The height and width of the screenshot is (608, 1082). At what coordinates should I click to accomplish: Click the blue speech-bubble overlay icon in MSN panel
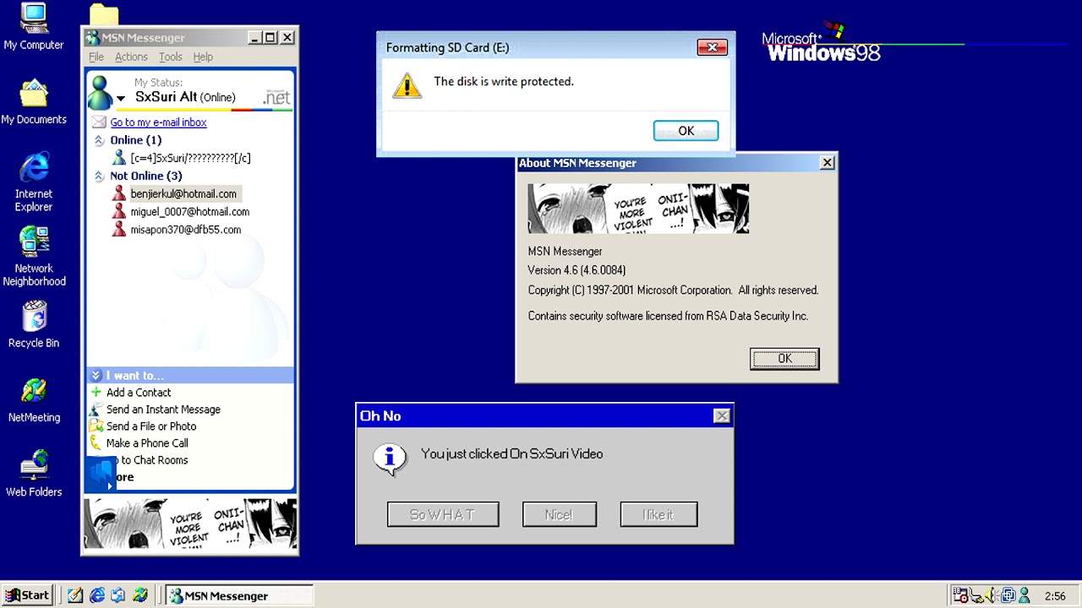point(101,474)
